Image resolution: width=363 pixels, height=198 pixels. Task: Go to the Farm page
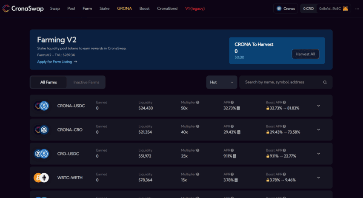point(87,9)
